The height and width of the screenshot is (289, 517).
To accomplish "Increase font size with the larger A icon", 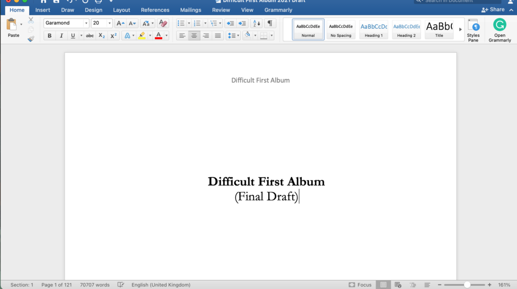I will coord(120,23).
